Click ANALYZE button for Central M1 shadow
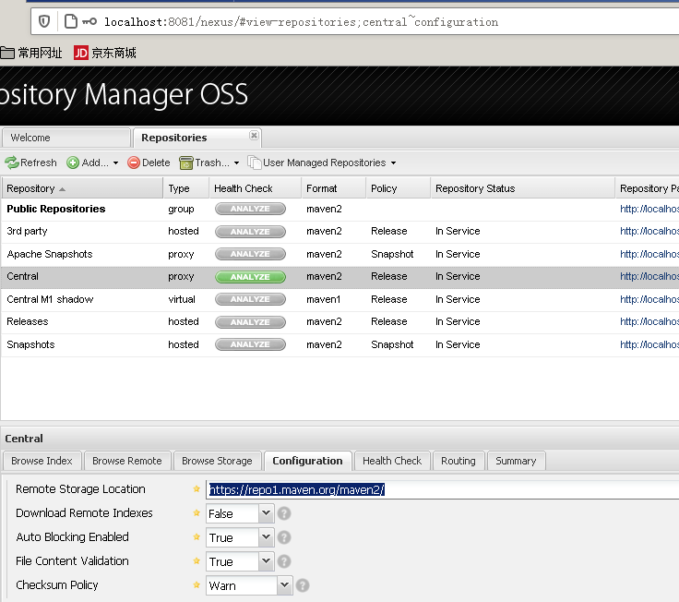Screen dimensions: 679x602 click(250, 299)
